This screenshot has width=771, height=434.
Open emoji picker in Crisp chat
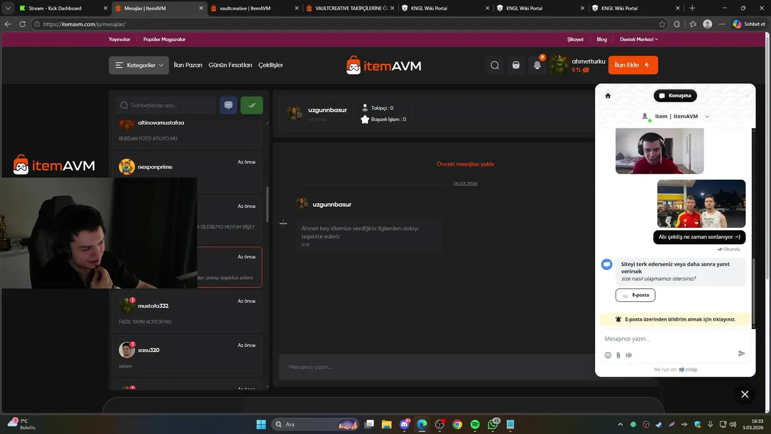608,355
